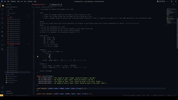The image size is (178, 100).
Task: Open the Terminal menu
Action: (30, 1)
